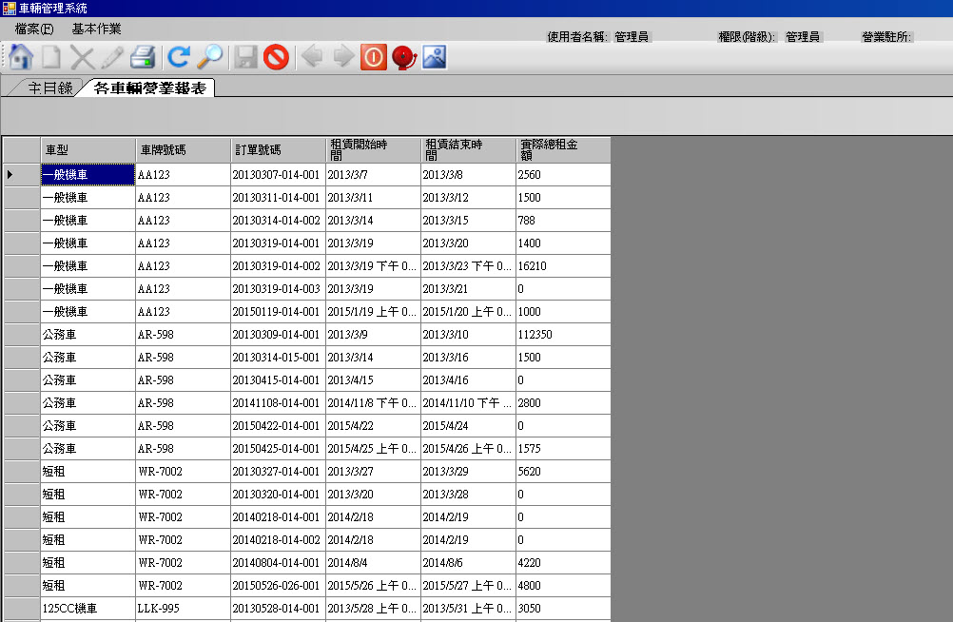This screenshot has height=622, width=953.
Task: Click the Print toolbar icon
Action: (x=143, y=57)
